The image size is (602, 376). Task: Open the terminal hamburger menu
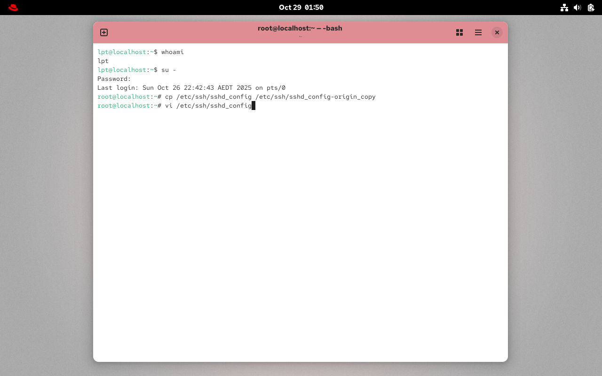point(478,32)
